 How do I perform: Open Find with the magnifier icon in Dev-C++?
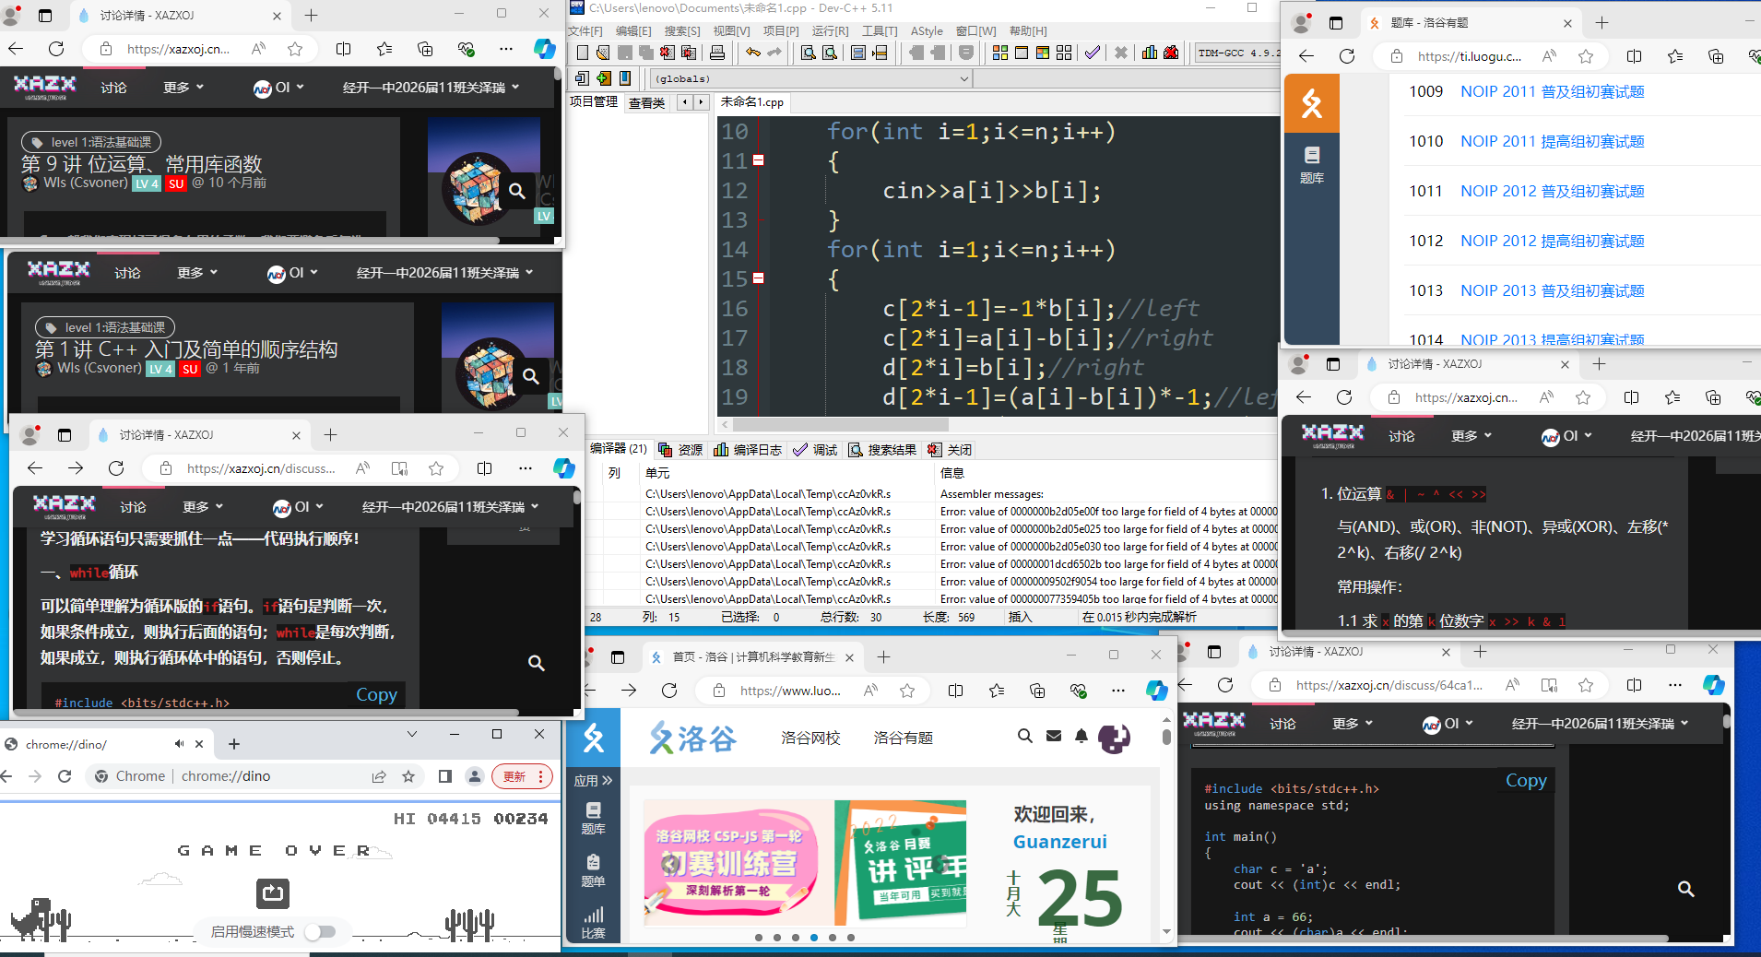pyautogui.click(x=809, y=53)
